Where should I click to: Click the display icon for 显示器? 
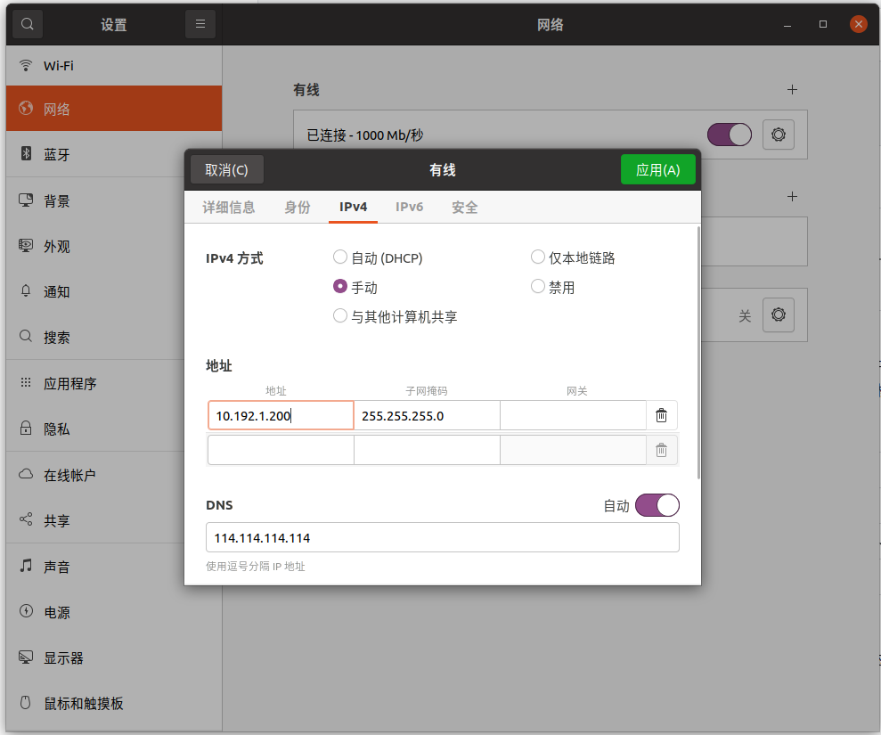point(26,657)
